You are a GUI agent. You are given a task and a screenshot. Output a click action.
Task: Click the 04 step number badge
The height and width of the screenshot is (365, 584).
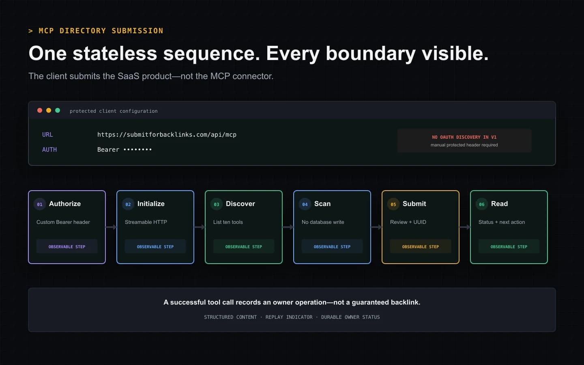[x=305, y=204]
